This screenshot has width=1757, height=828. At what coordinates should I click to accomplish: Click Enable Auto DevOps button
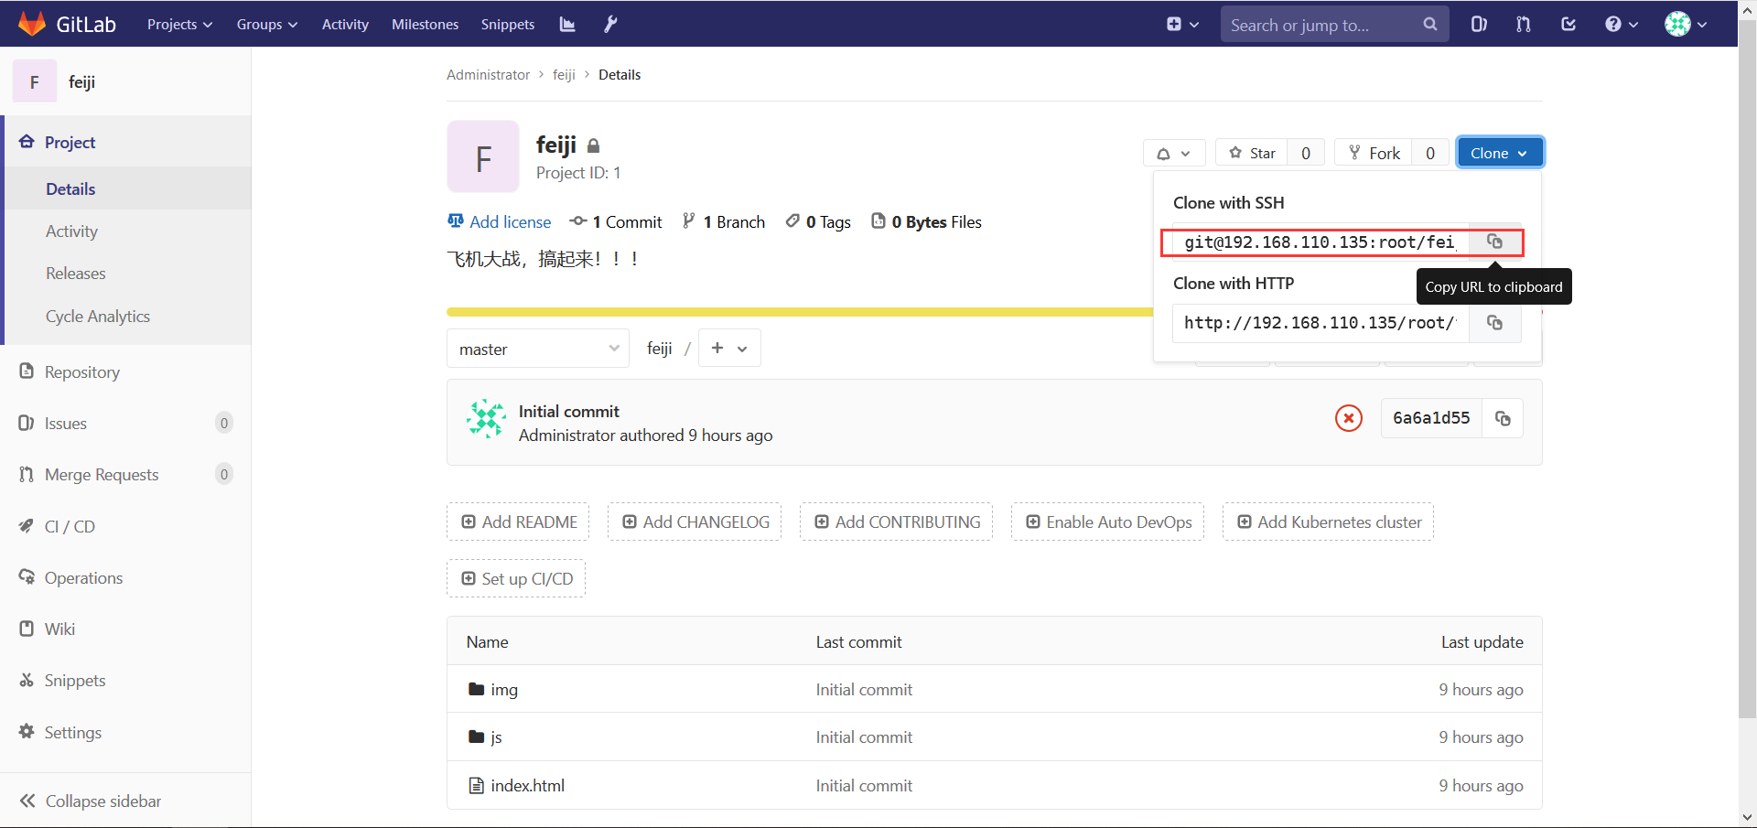point(1108,522)
